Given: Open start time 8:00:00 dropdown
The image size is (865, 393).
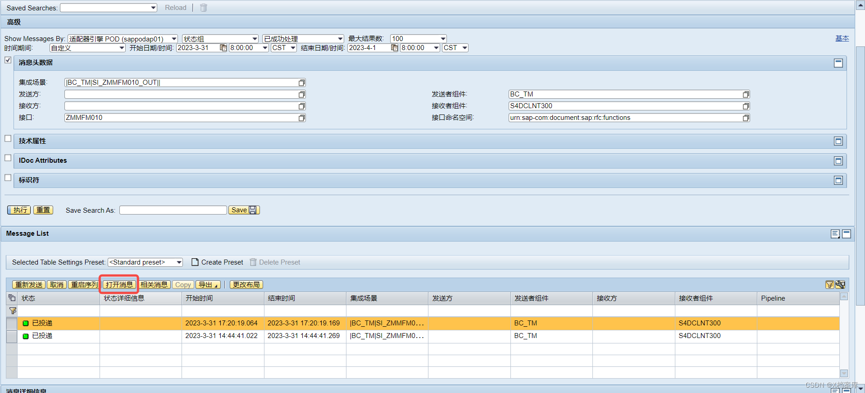Looking at the screenshot, I should 265,48.
